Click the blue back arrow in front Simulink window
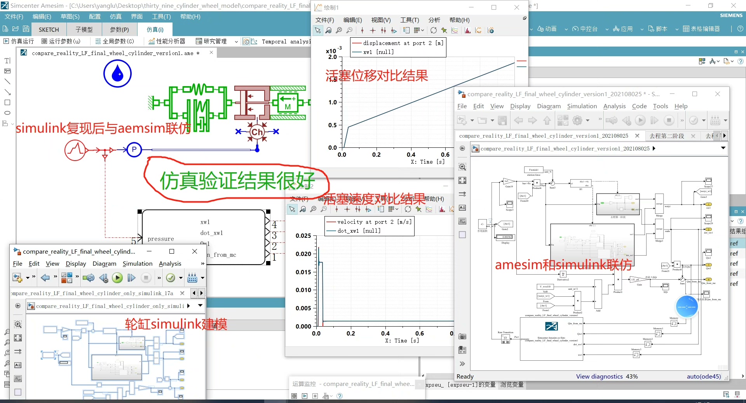Image resolution: width=746 pixels, height=403 pixels. point(45,278)
